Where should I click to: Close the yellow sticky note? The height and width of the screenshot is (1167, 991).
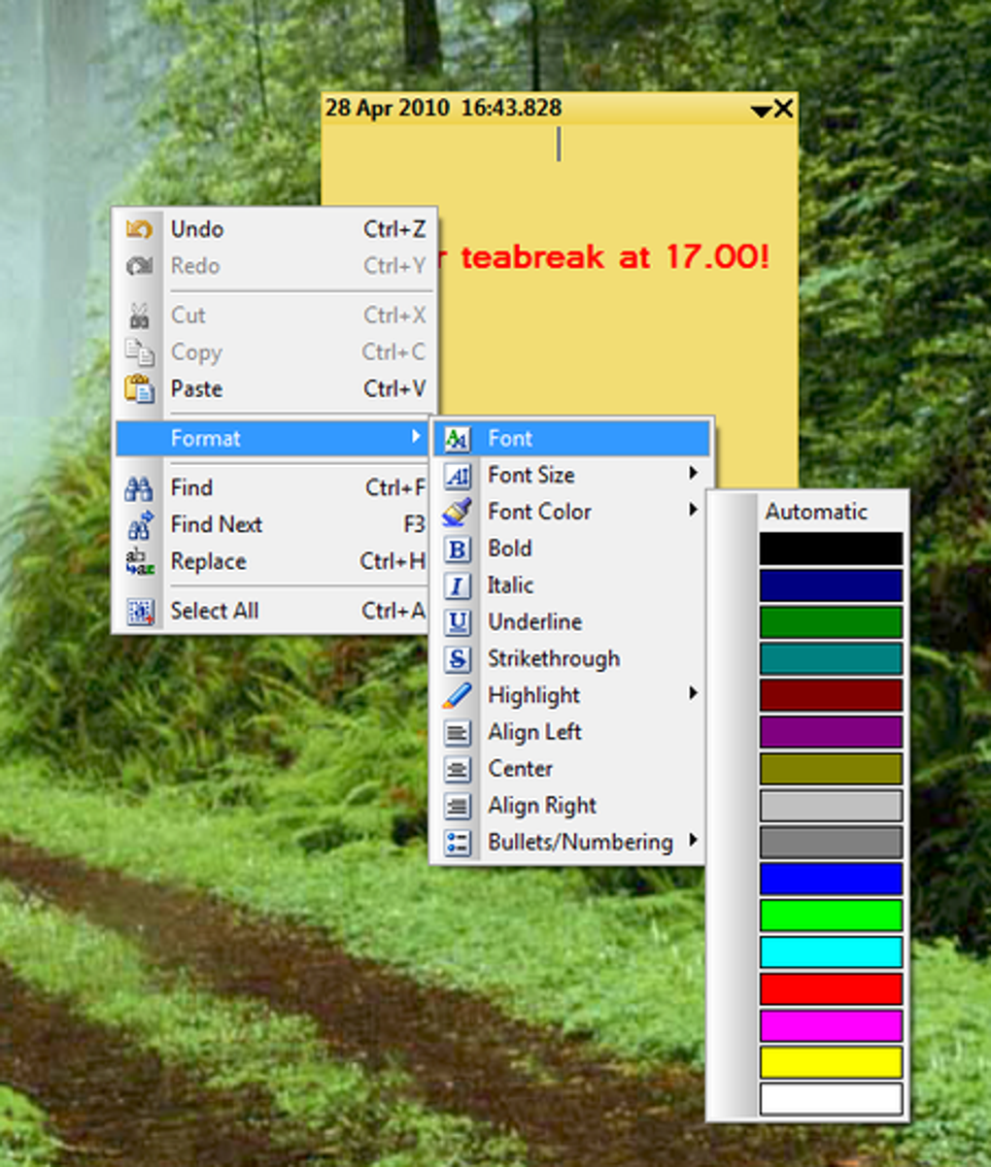tap(784, 109)
